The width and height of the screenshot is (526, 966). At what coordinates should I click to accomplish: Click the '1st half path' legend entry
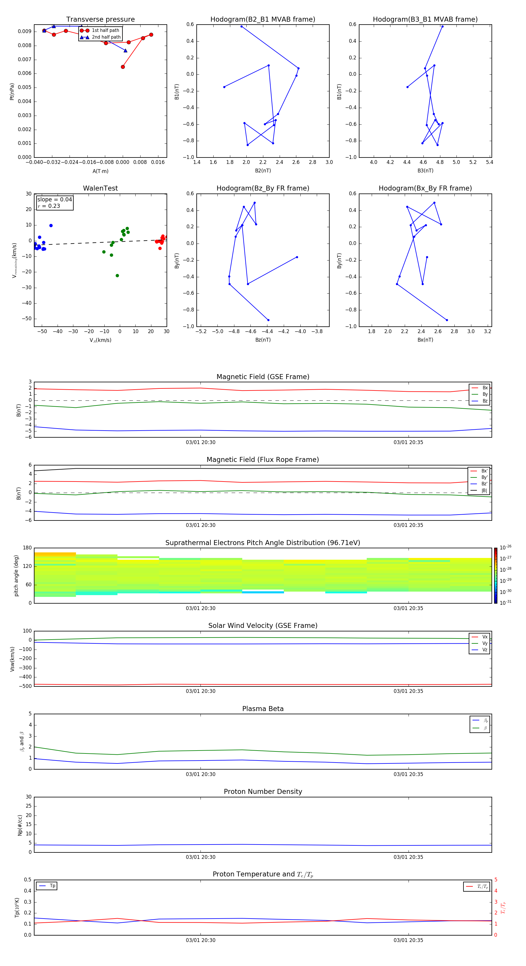click(x=100, y=30)
